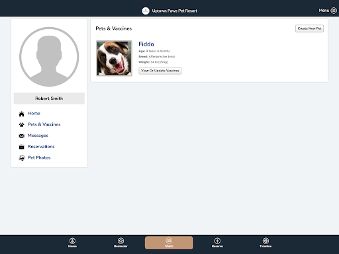Open Reminder in the bottom navigation bar
339x254 pixels.
coord(121,243)
